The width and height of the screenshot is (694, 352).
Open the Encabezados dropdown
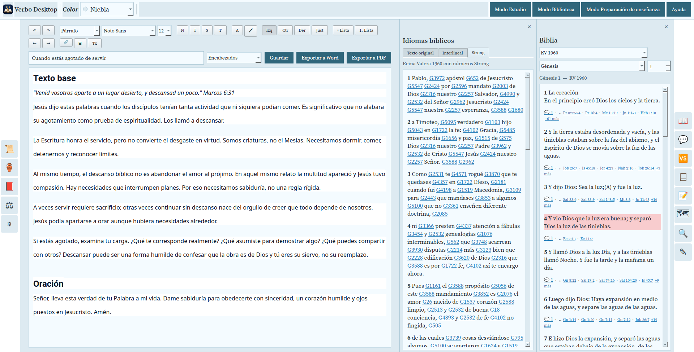click(x=234, y=58)
